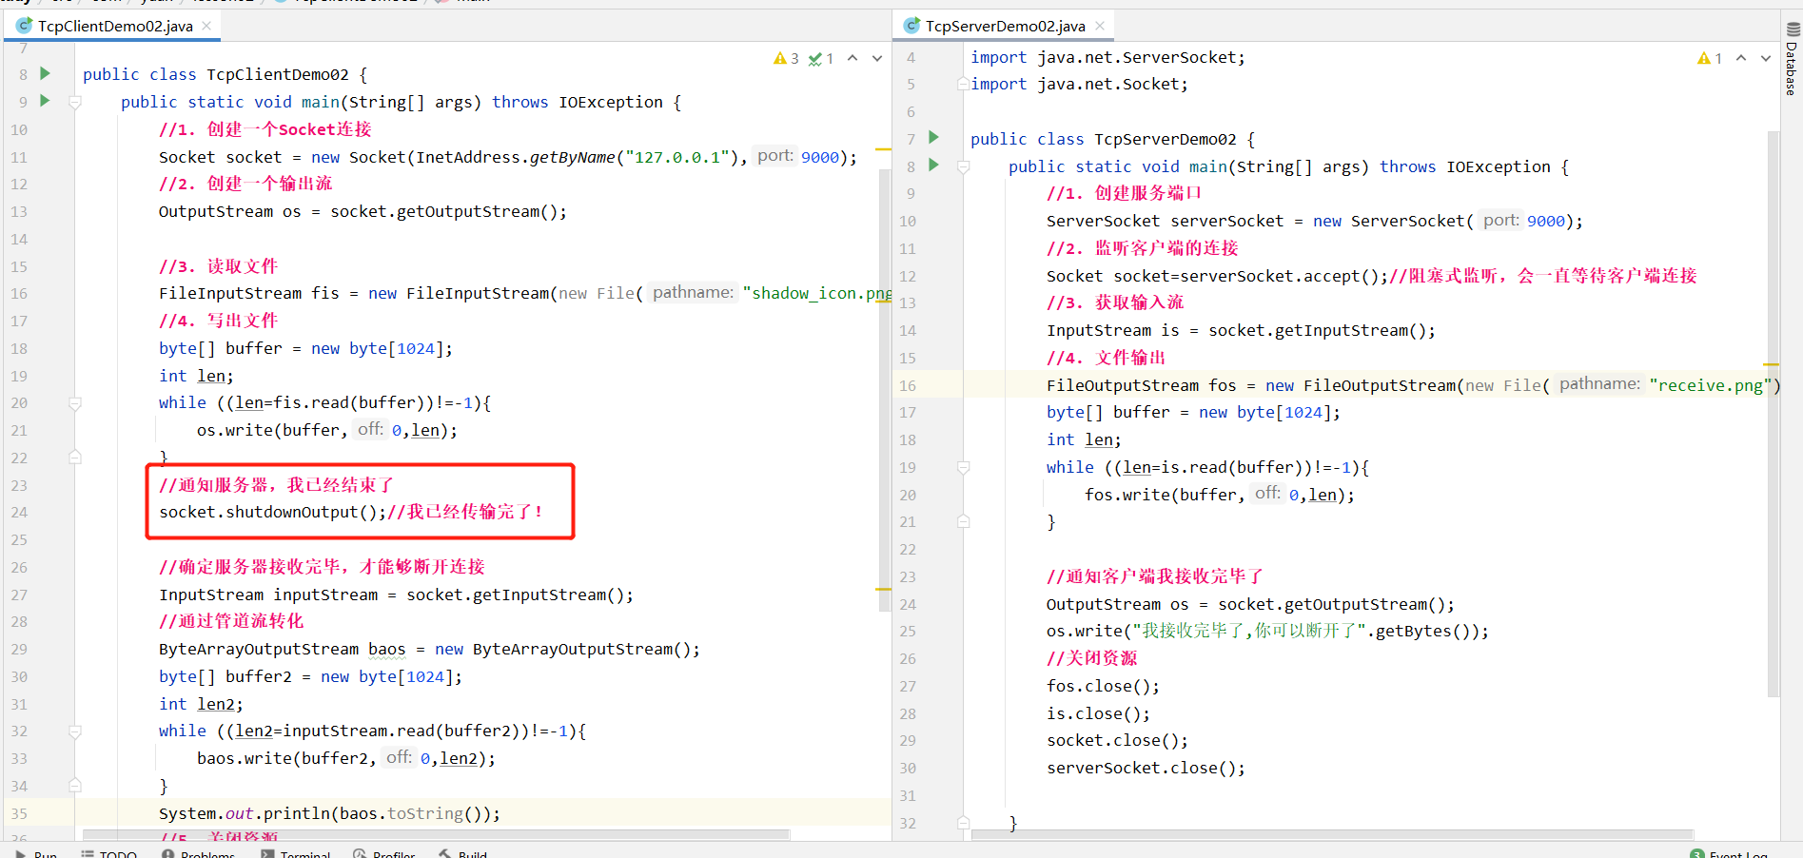
Task: Click the os.write getBytes line in server code
Action: click(x=1267, y=631)
